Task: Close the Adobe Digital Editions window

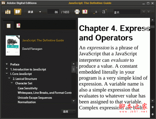Action: pos(152,3)
